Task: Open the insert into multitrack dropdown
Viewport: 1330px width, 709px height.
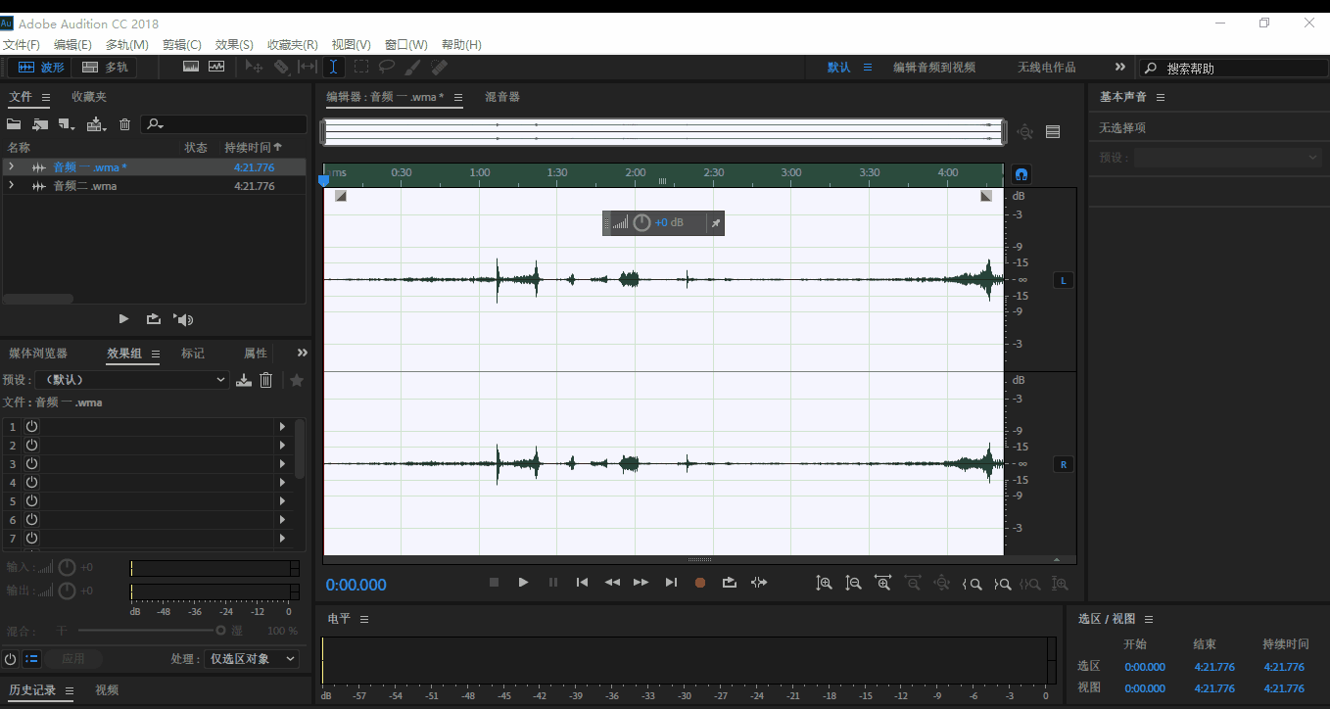Action: click(x=96, y=124)
